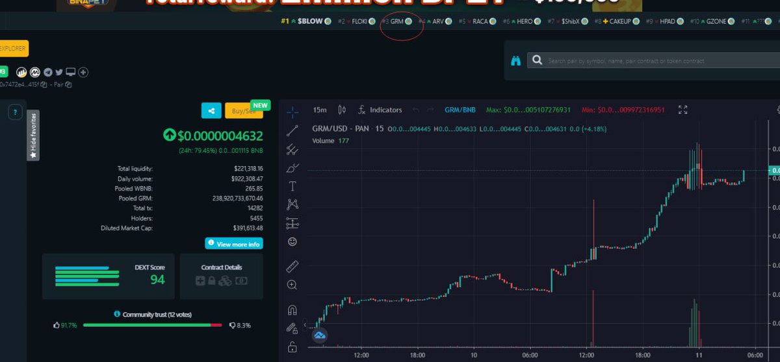Open hot pair #7 $ShibX
Image resolution: width=780 pixels, height=362 pixels.
pyautogui.click(x=567, y=21)
